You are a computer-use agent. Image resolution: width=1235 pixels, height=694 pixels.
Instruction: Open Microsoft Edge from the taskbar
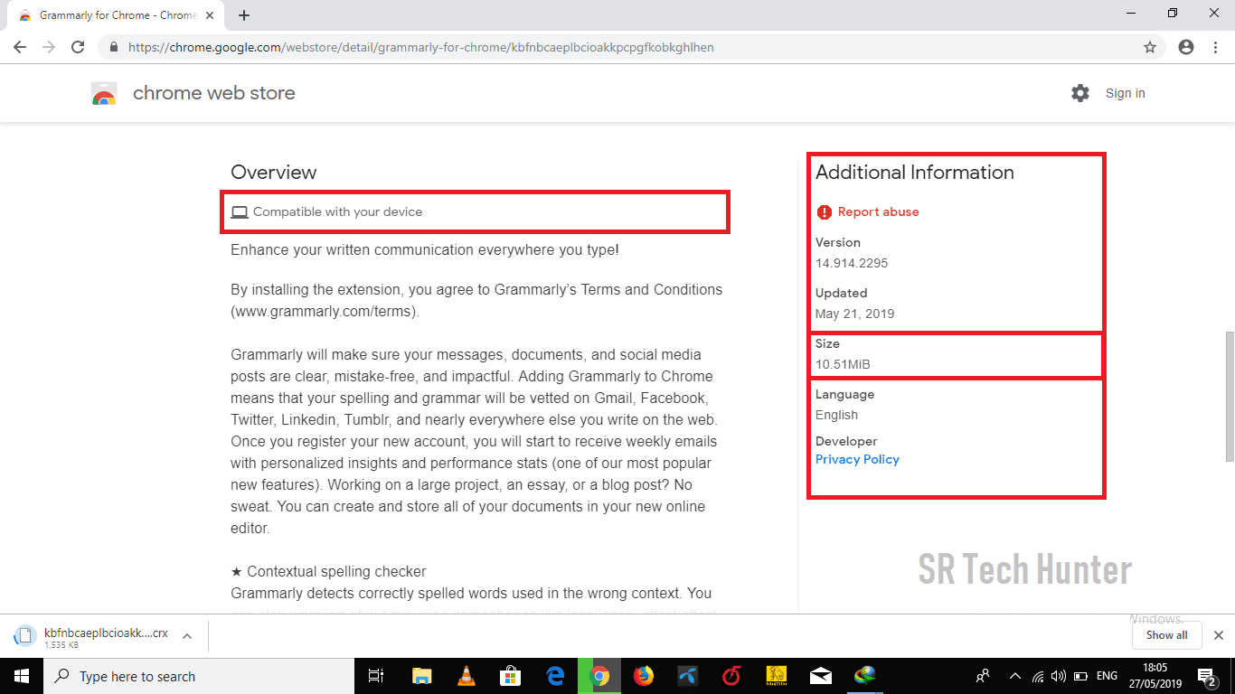(555, 676)
